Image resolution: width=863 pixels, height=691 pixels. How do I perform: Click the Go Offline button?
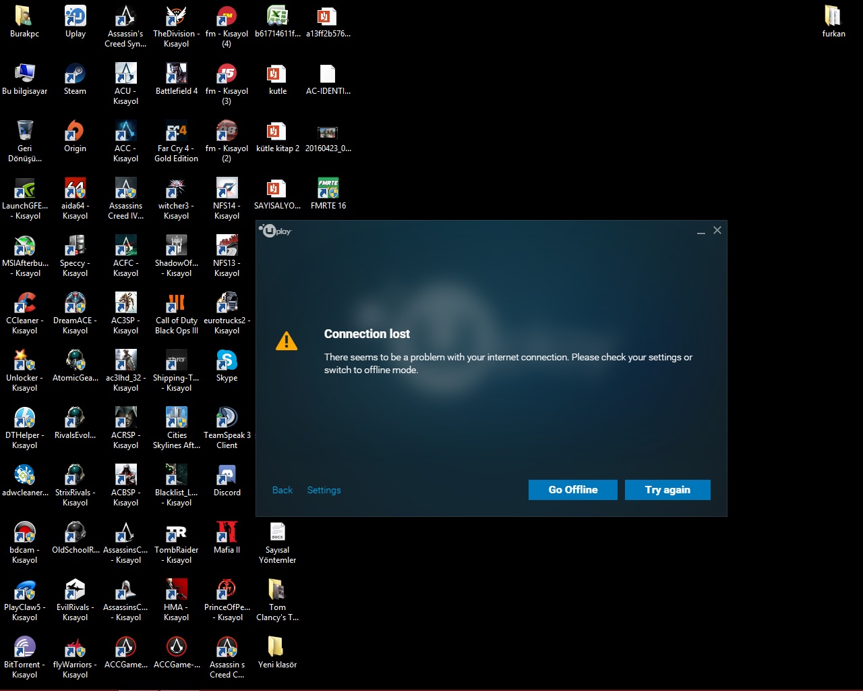coord(572,490)
